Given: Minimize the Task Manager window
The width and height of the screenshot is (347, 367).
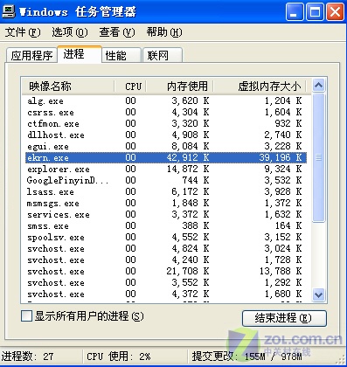Looking at the screenshot, I should click(295, 11).
